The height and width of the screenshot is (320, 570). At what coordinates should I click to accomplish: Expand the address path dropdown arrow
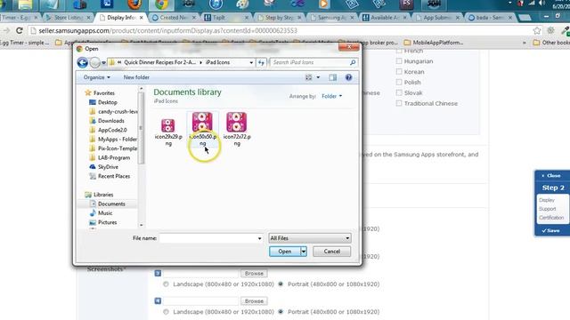click(x=251, y=62)
